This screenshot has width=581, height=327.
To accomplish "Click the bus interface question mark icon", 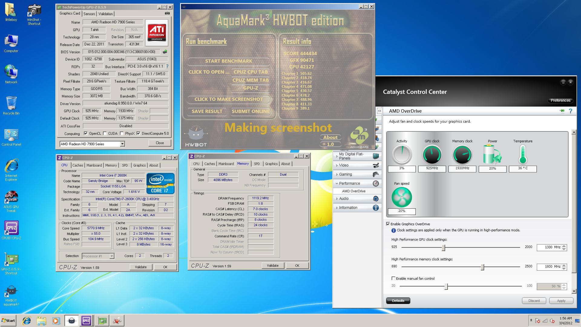I will tap(167, 66).
